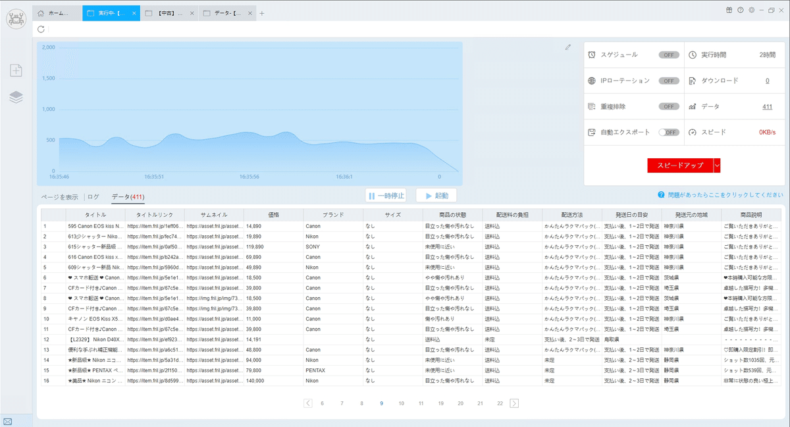The height and width of the screenshot is (427, 790).
Task: Click the price cell 14,191
Action: [x=274, y=339]
